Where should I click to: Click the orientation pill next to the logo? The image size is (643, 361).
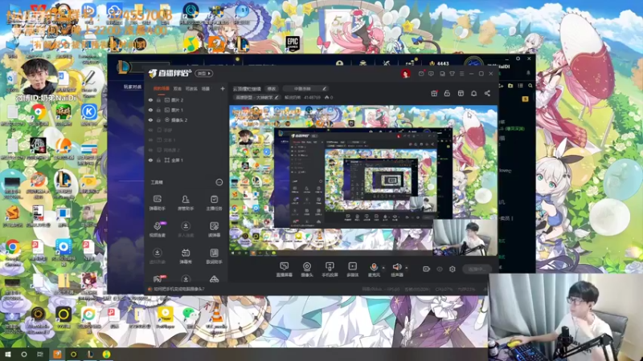pyautogui.click(x=204, y=74)
